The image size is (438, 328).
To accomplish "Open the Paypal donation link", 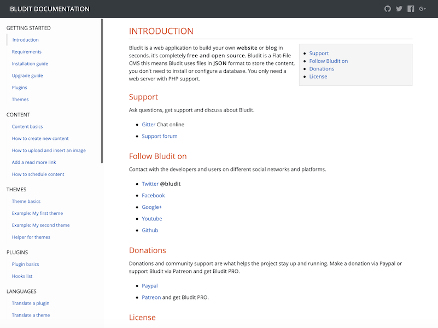I will tap(150, 286).
